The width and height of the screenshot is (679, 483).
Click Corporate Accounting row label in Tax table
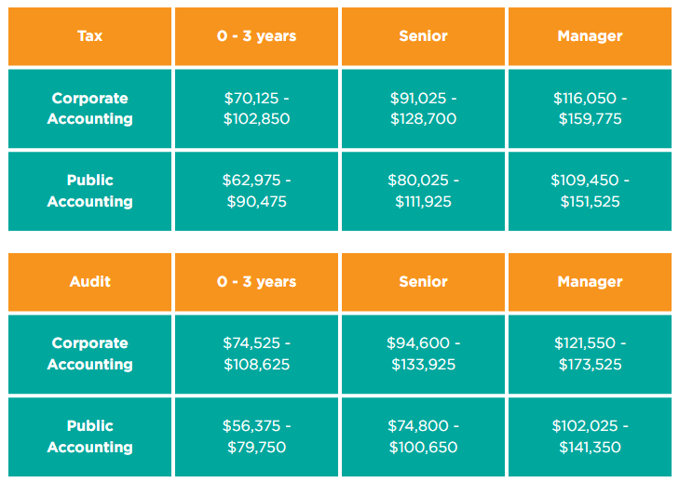89,108
